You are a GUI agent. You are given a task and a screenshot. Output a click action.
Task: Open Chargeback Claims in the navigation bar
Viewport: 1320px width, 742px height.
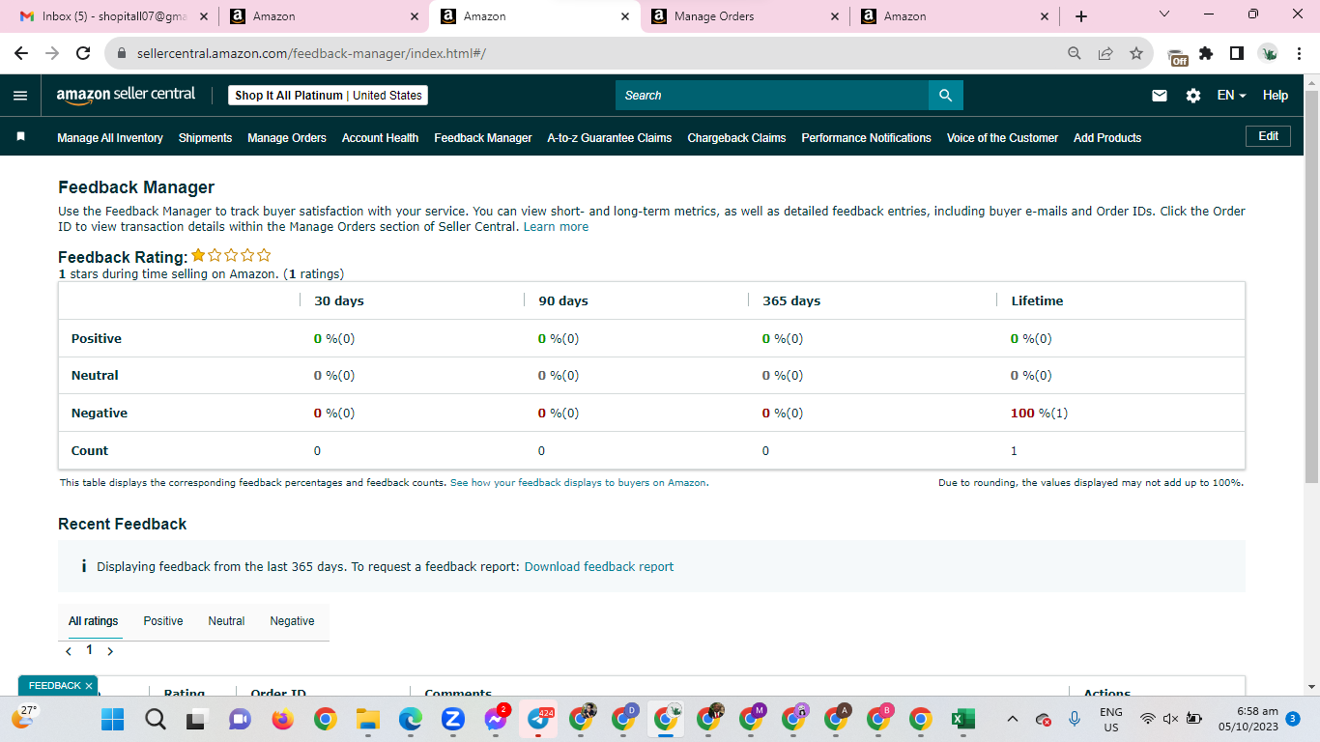point(736,138)
